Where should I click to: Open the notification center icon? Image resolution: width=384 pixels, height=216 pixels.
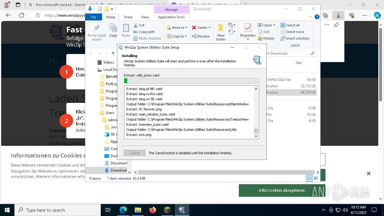click(374, 210)
